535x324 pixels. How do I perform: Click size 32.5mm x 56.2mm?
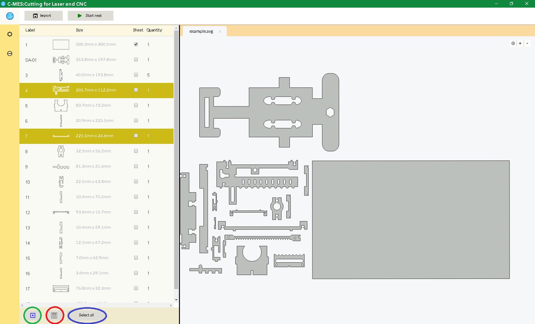[93, 151]
